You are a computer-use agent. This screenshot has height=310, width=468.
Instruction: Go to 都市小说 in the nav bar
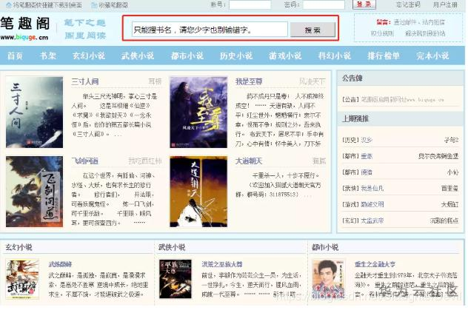click(x=187, y=55)
